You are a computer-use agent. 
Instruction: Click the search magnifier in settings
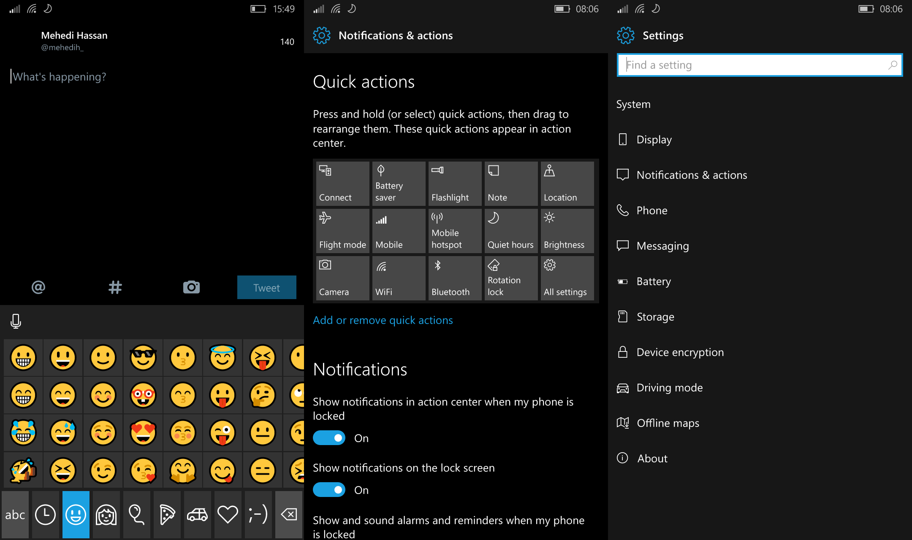[x=892, y=65]
